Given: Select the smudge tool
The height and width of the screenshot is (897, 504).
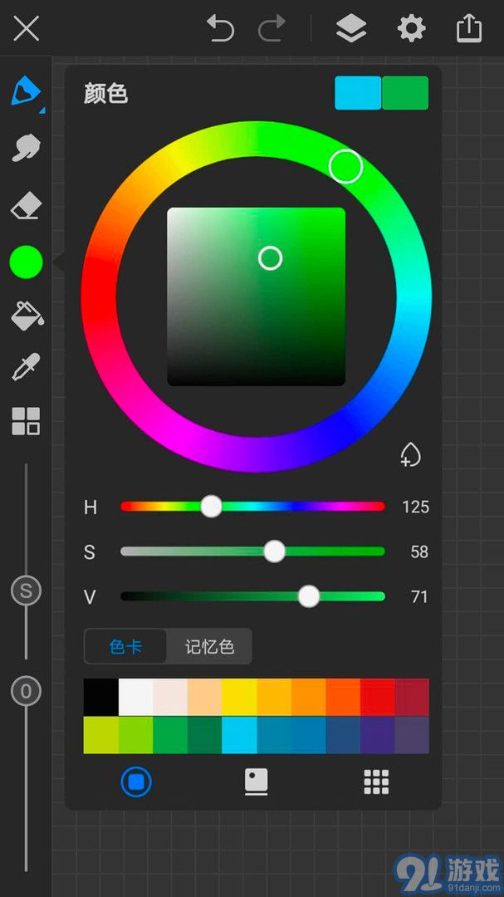Looking at the screenshot, I should (x=26, y=148).
